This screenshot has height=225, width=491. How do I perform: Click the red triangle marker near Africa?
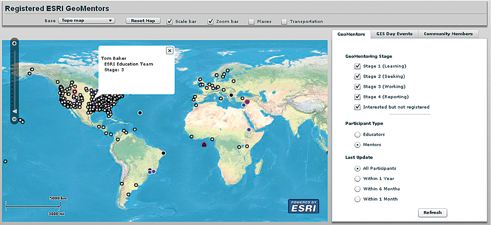click(x=204, y=144)
